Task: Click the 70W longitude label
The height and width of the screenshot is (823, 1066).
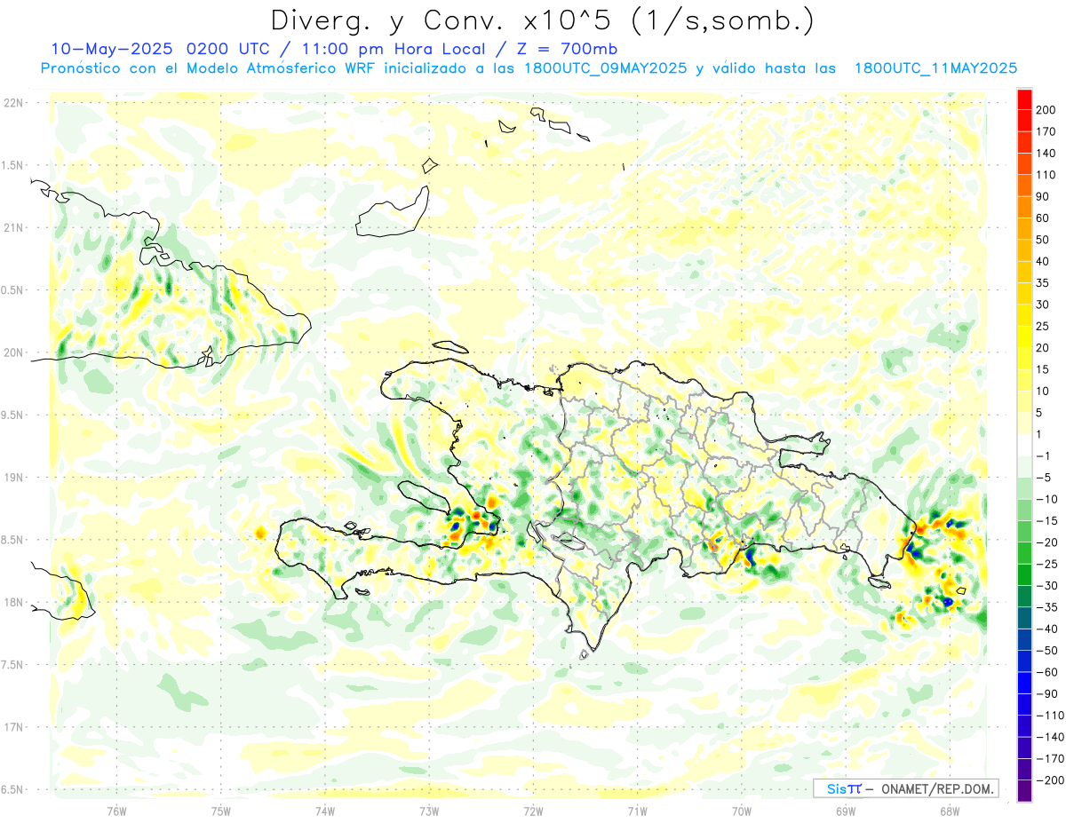Action: pos(741,811)
